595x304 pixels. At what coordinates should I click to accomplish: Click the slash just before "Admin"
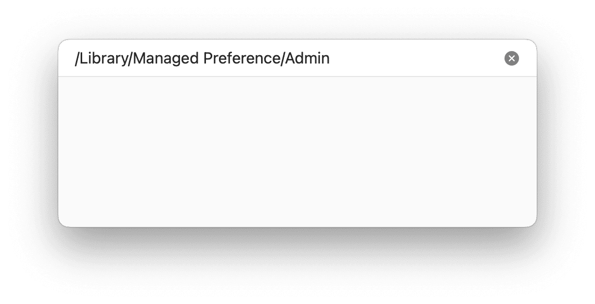click(282, 59)
